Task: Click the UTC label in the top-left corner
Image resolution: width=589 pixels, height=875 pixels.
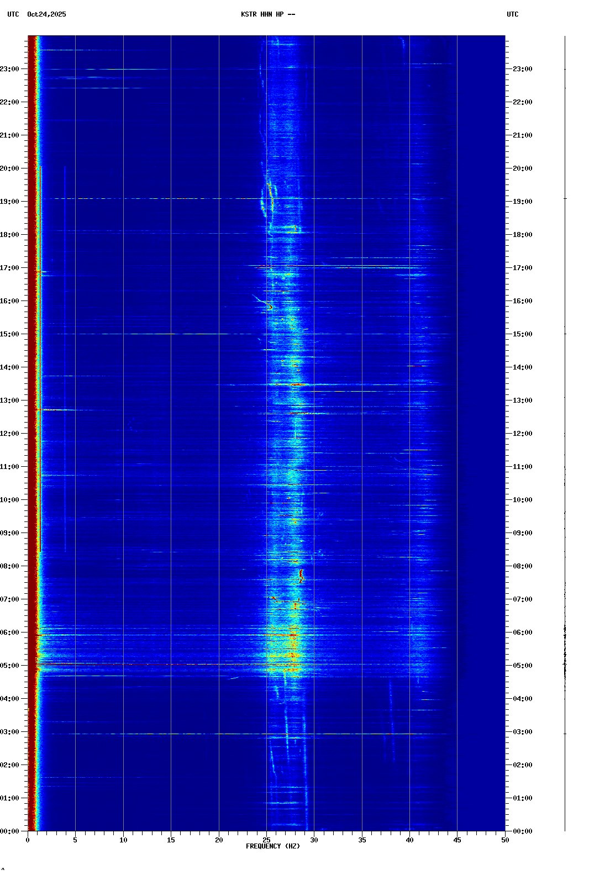Action: click(x=13, y=14)
